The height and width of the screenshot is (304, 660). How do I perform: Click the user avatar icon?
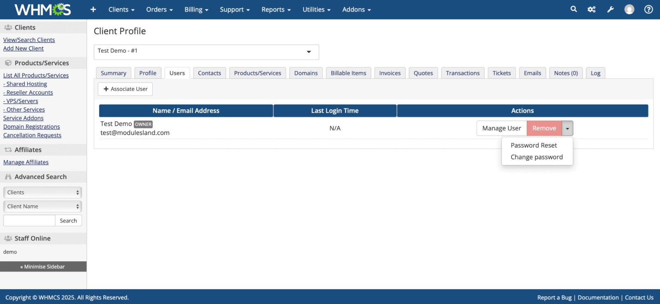tap(629, 9)
